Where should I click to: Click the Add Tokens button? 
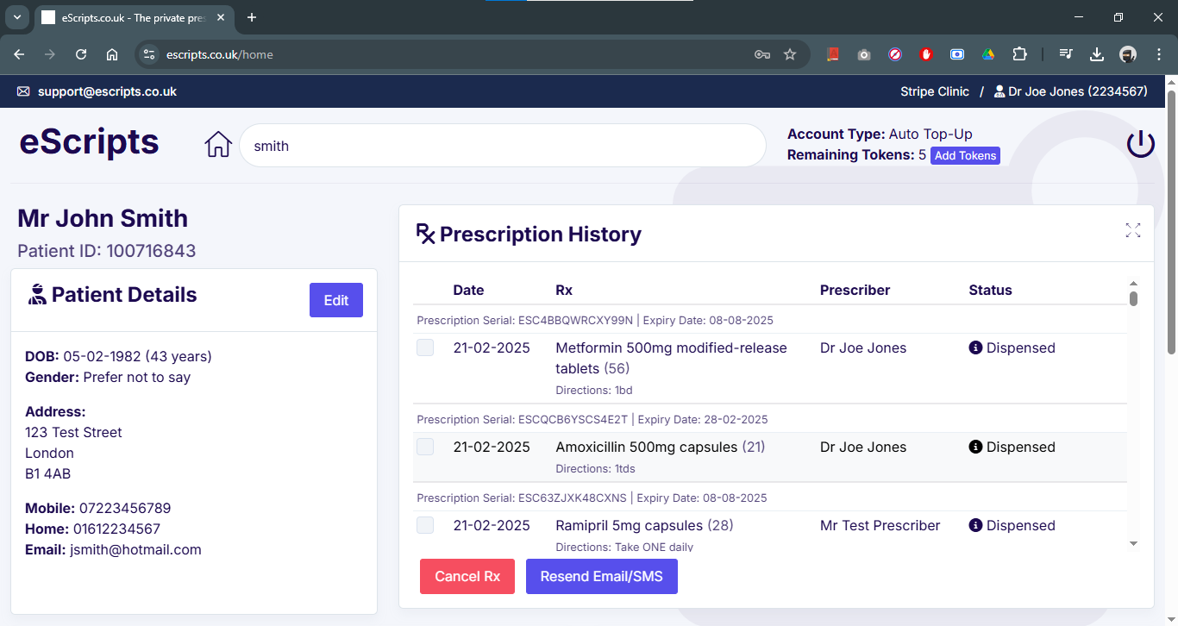965,156
